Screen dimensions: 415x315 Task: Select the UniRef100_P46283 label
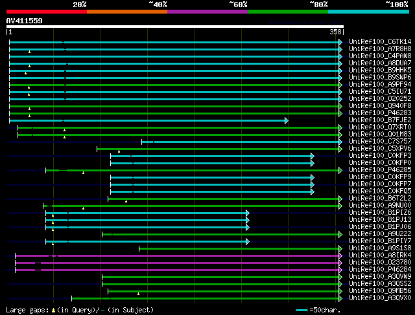380,113
